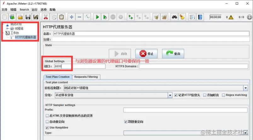Open the Templates toolbar icon
Image resolution: width=253 pixels, height=140 pixels.
tap(12, 17)
